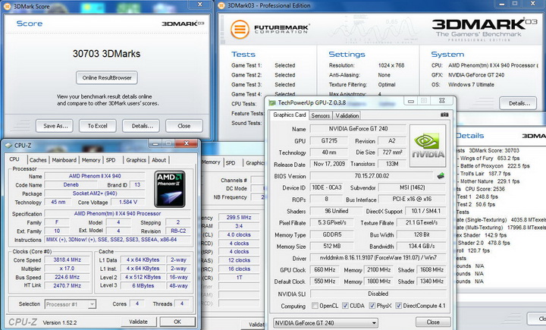
Task: Toggle the CUDA checkbox in GPU-Z
Action: click(x=345, y=306)
